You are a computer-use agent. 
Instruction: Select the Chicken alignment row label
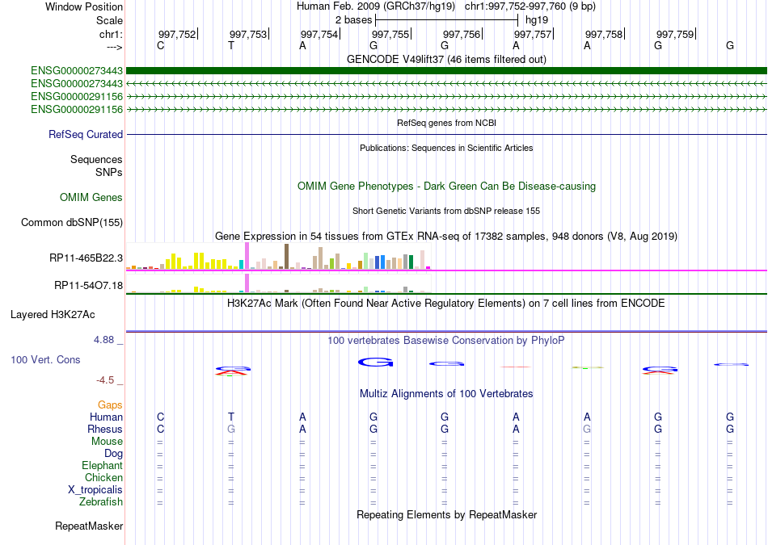103,477
